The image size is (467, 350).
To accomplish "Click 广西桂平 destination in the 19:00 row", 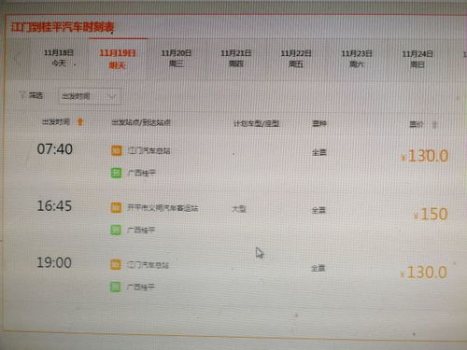I will tap(140, 287).
